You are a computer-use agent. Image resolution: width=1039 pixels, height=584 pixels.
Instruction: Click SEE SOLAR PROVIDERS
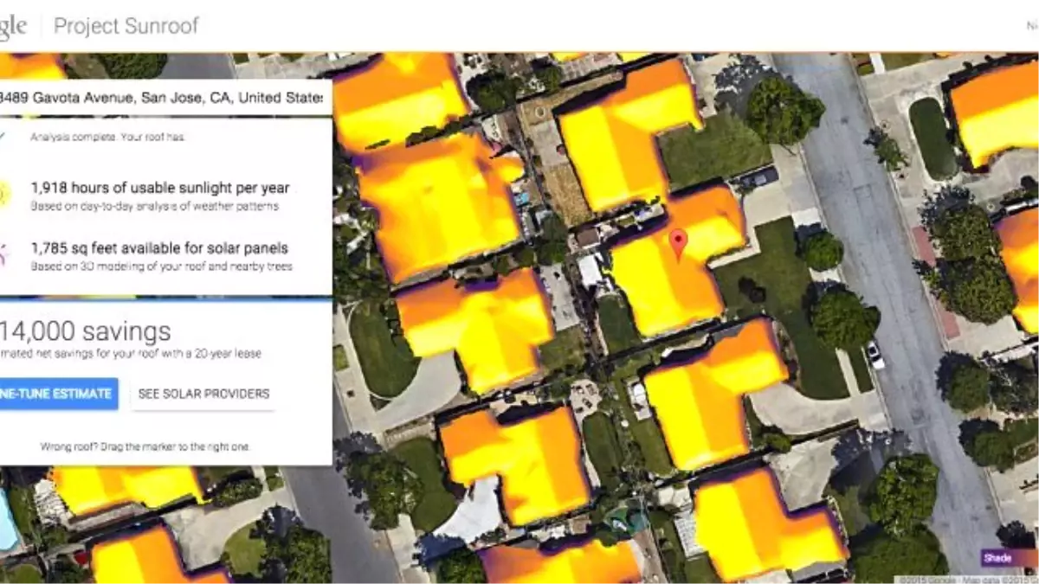(x=203, y=394)
